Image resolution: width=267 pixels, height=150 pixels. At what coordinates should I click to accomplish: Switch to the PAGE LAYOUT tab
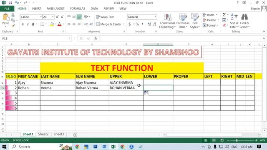pyautogui.click(x=55, y=8)
